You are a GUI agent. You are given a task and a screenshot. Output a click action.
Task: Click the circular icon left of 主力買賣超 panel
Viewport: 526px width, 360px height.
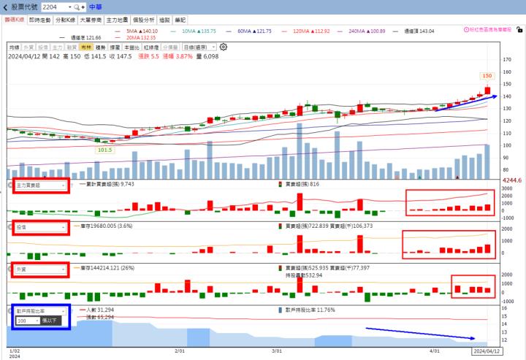tap(9, 185)
